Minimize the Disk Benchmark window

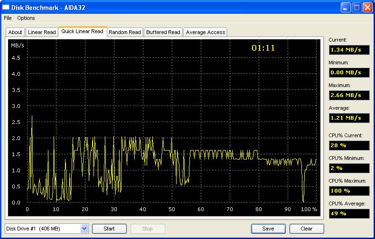pos(346,8)
